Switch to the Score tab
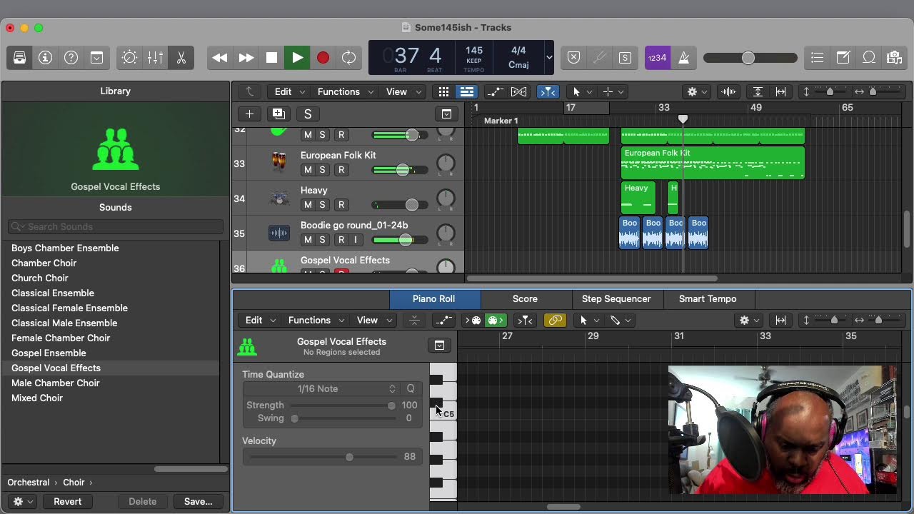This screenshot has width=914, height=514. (525, 298)
